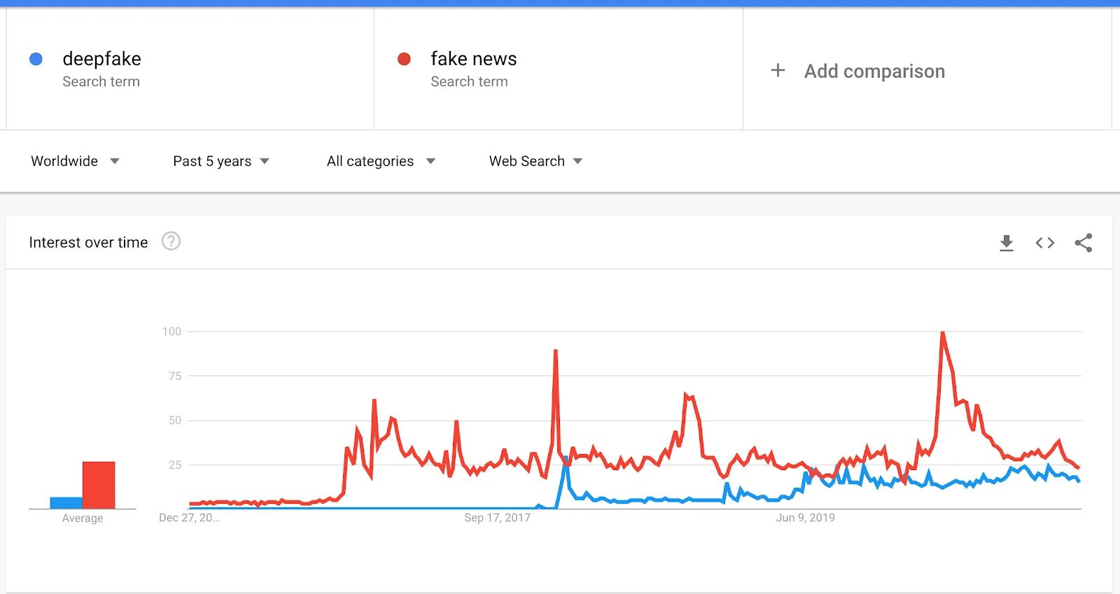Screen dimensions: 1120x594
Task: Click the plus icon to add comparison
Action: tap(778, 71)
